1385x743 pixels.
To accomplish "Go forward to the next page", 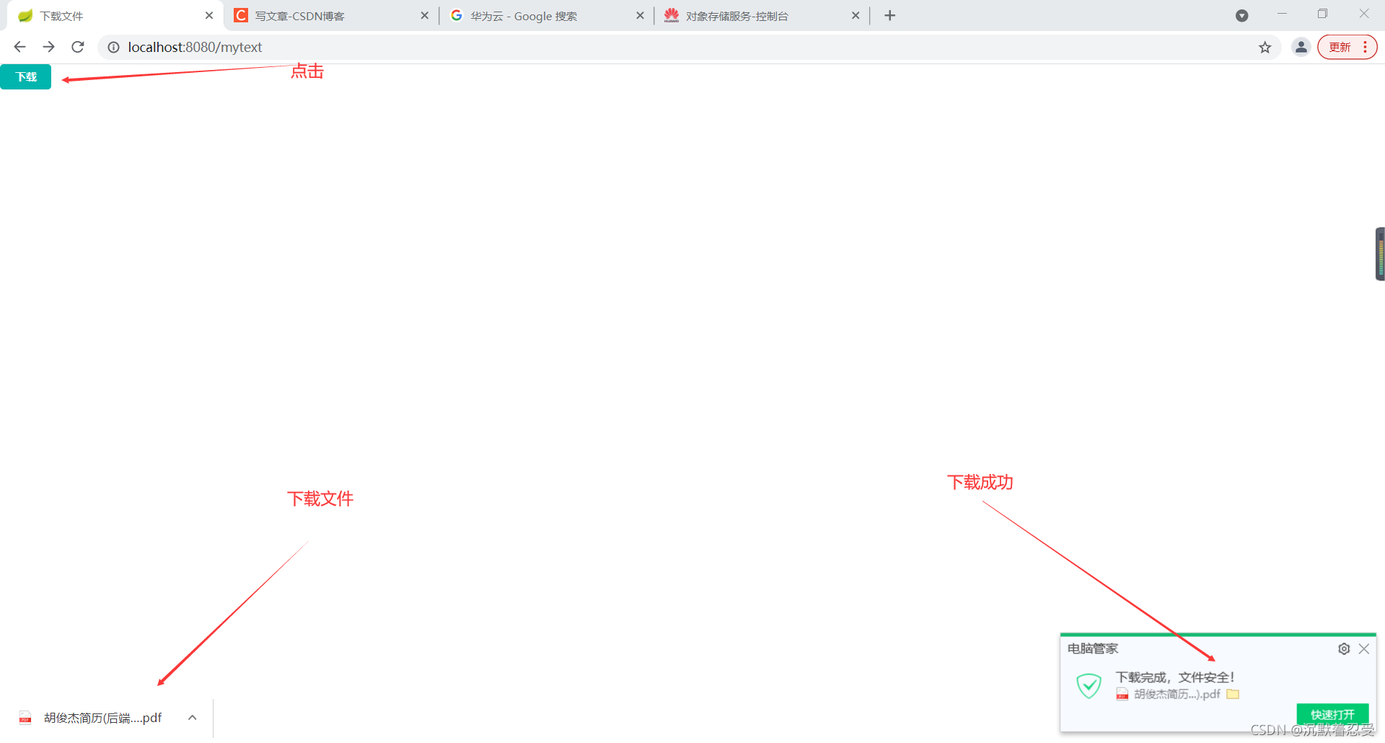I will (x=48, y=47).
